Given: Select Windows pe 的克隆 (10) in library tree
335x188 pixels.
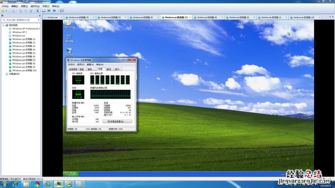Looking at the screenshot, I should (x=24, y=70).
